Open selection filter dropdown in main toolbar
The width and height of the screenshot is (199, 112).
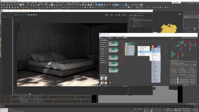16,5
